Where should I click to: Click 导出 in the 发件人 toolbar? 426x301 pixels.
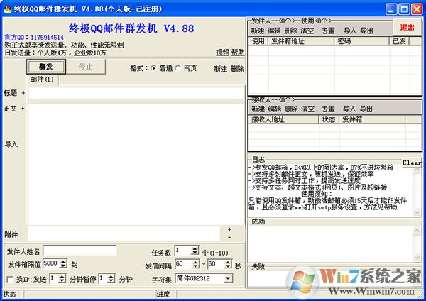click(x=367, y=31)
